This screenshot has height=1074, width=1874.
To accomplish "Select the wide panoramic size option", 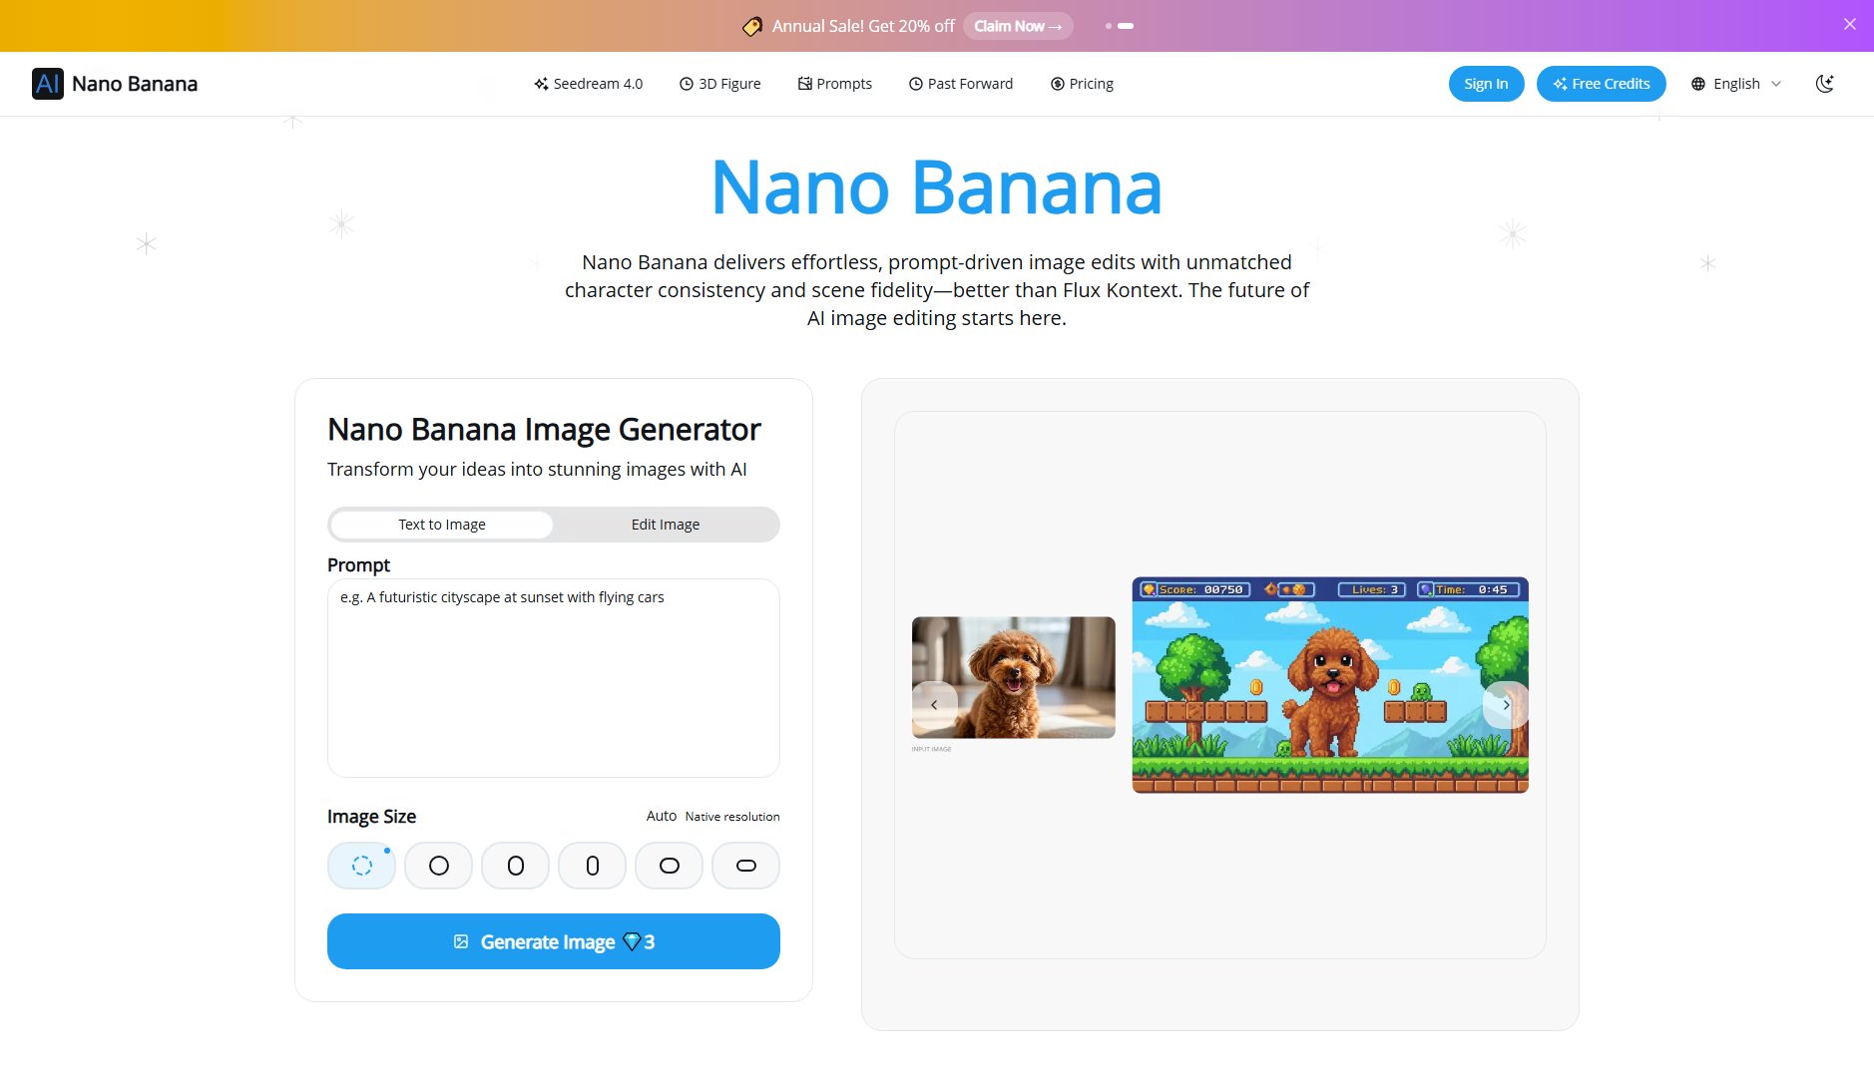I will [x=745, y=866].
